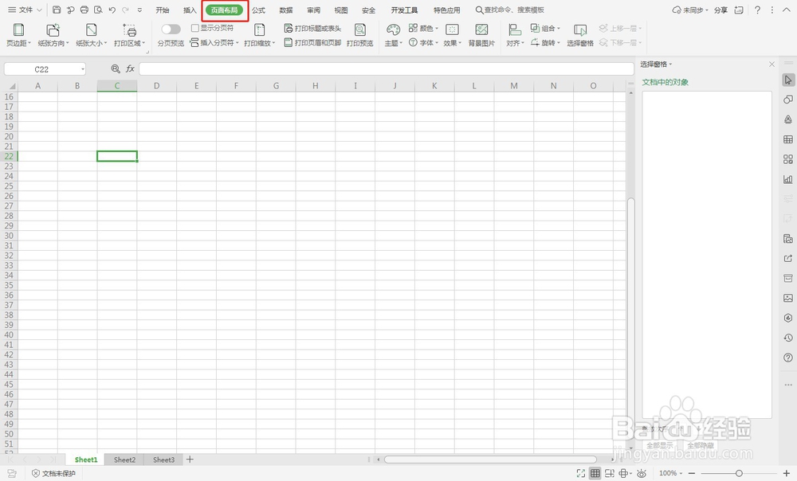The image size is (797, 481).
Task: Switch to page break view in status bar
Action: tap(609, 473)
